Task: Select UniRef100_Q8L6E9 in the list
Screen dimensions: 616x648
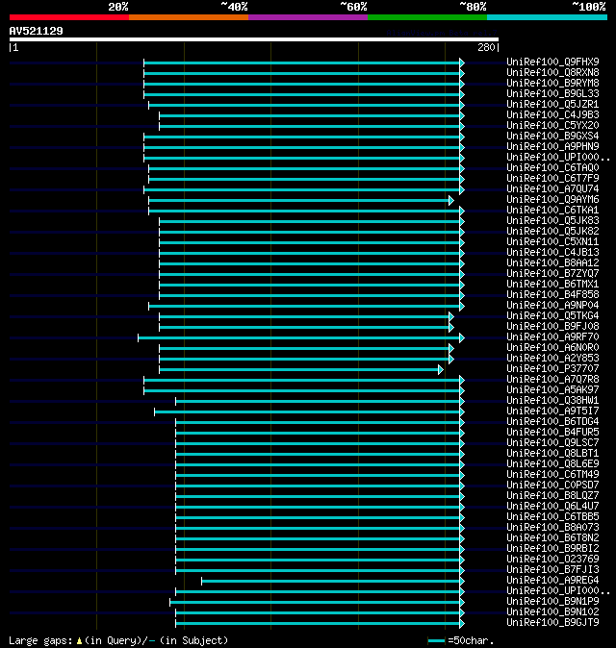Action: 552,464
